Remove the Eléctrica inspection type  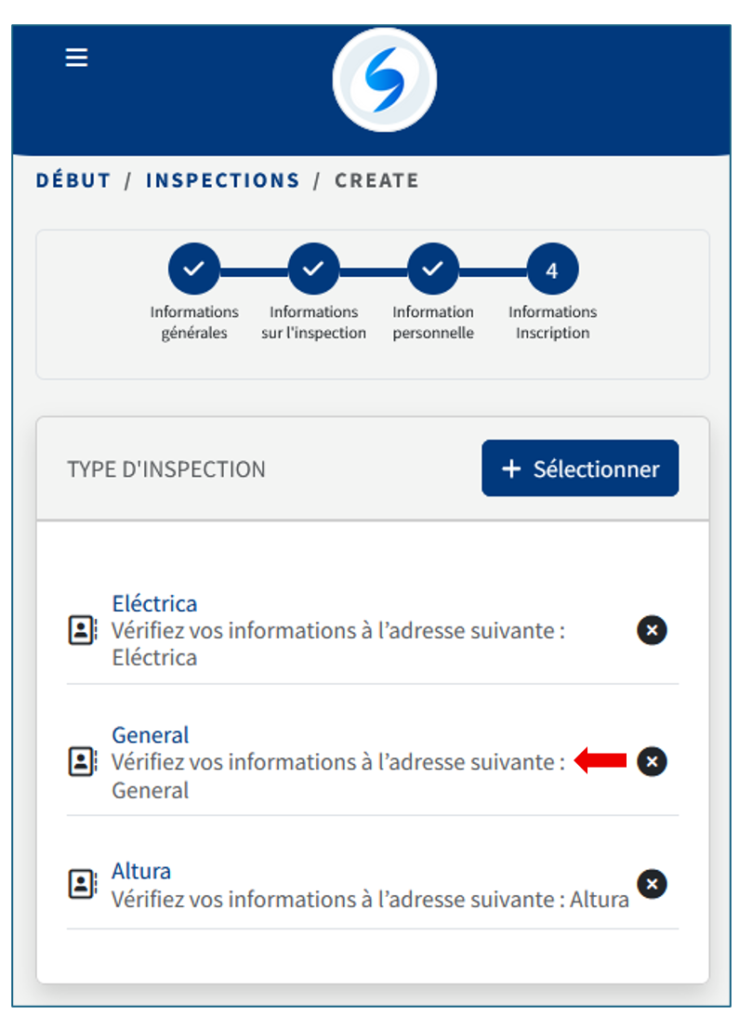[652, 630]
